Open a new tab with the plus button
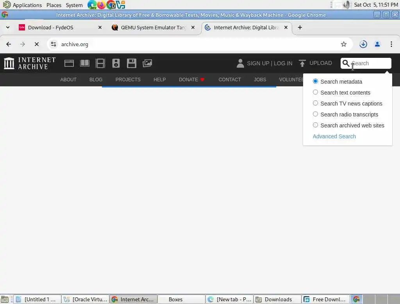Viewport: 400px width, 304px height. 300,27
